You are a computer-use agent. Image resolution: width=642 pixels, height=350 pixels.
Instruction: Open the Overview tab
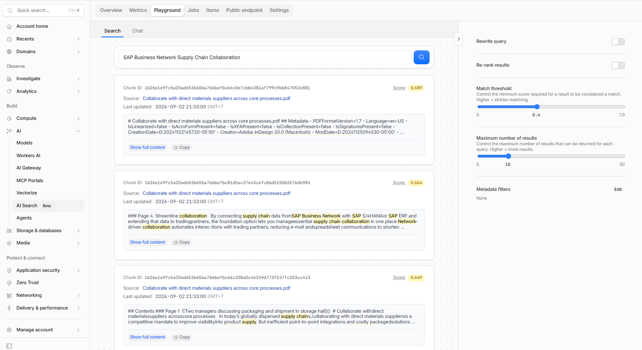tap(111, 10)
